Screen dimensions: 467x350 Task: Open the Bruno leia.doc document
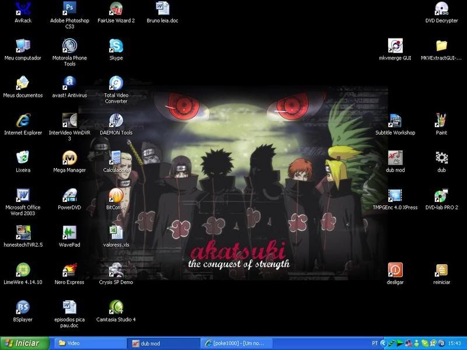coord(163,9)
